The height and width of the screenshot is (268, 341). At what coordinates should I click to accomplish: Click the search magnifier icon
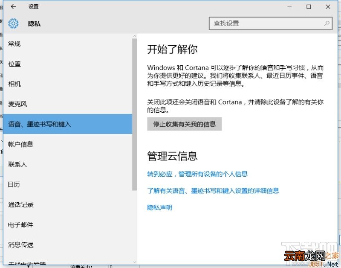tap(327, 23)
